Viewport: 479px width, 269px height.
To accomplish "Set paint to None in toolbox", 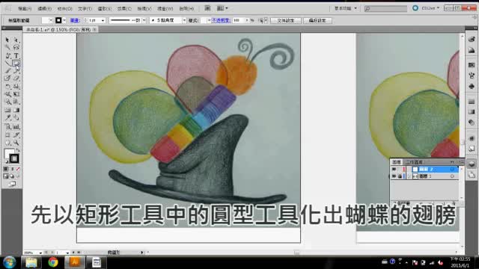I will (x=18, y=169).
